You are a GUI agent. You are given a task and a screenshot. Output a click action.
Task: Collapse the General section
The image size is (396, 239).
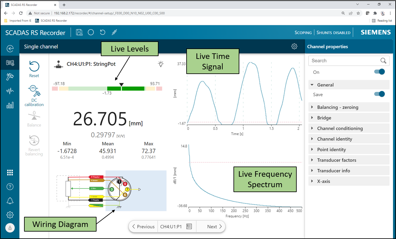312,85
